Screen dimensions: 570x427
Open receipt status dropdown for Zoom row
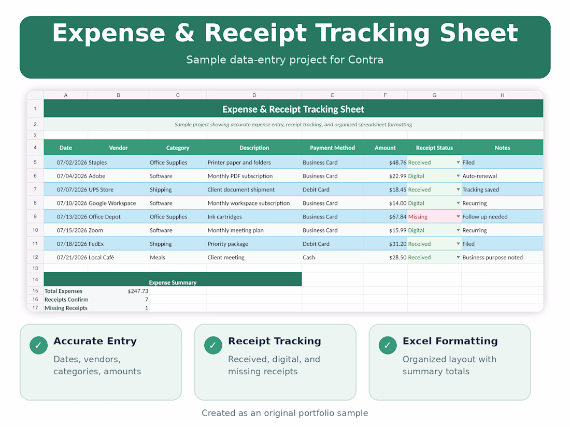(x=458, y=230)
